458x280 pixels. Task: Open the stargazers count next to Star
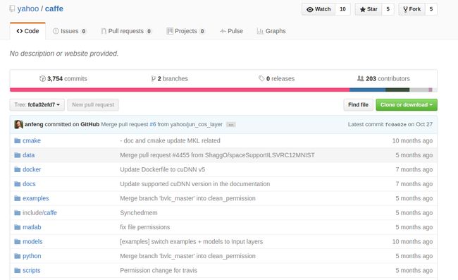pyautogui.click(x=388, y=9)
